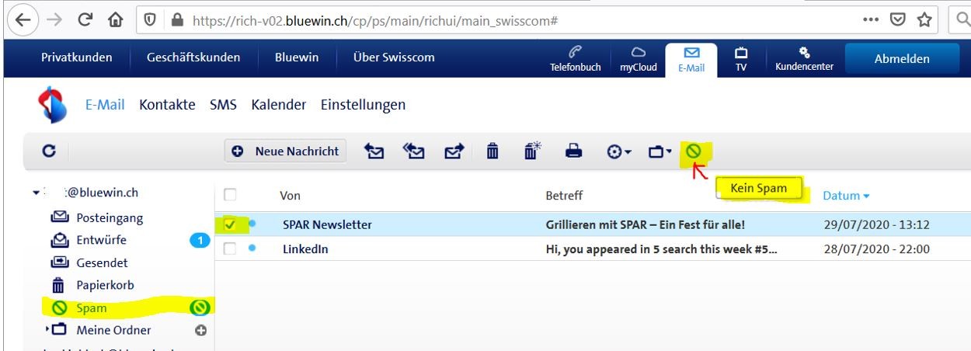Click the unread dot on LinkedIn row

tap(252, 248)
